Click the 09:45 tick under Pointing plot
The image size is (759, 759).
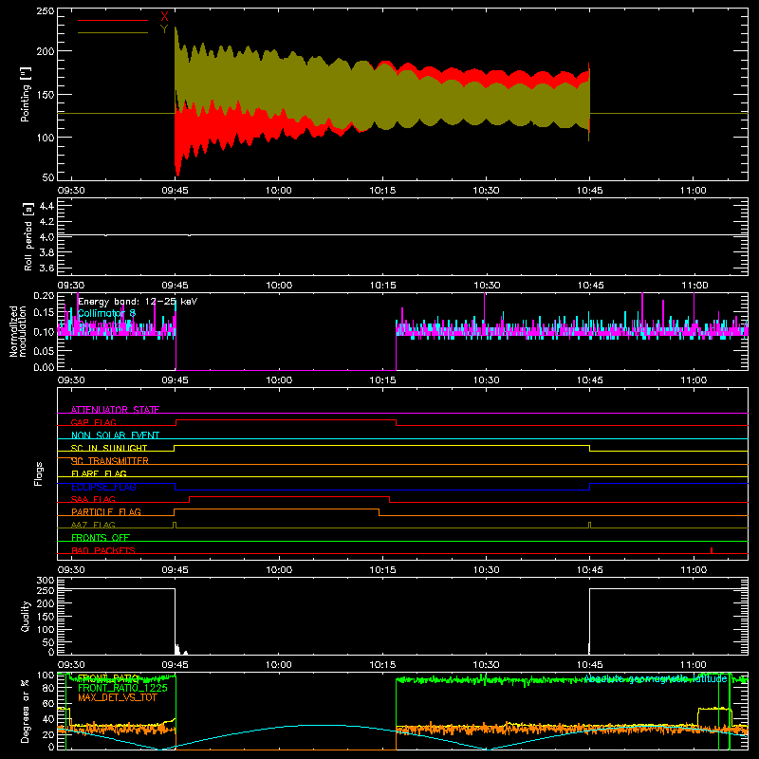[175, 191]
